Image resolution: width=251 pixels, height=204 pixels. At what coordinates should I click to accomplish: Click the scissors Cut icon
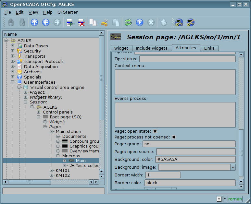coord(104,22)
